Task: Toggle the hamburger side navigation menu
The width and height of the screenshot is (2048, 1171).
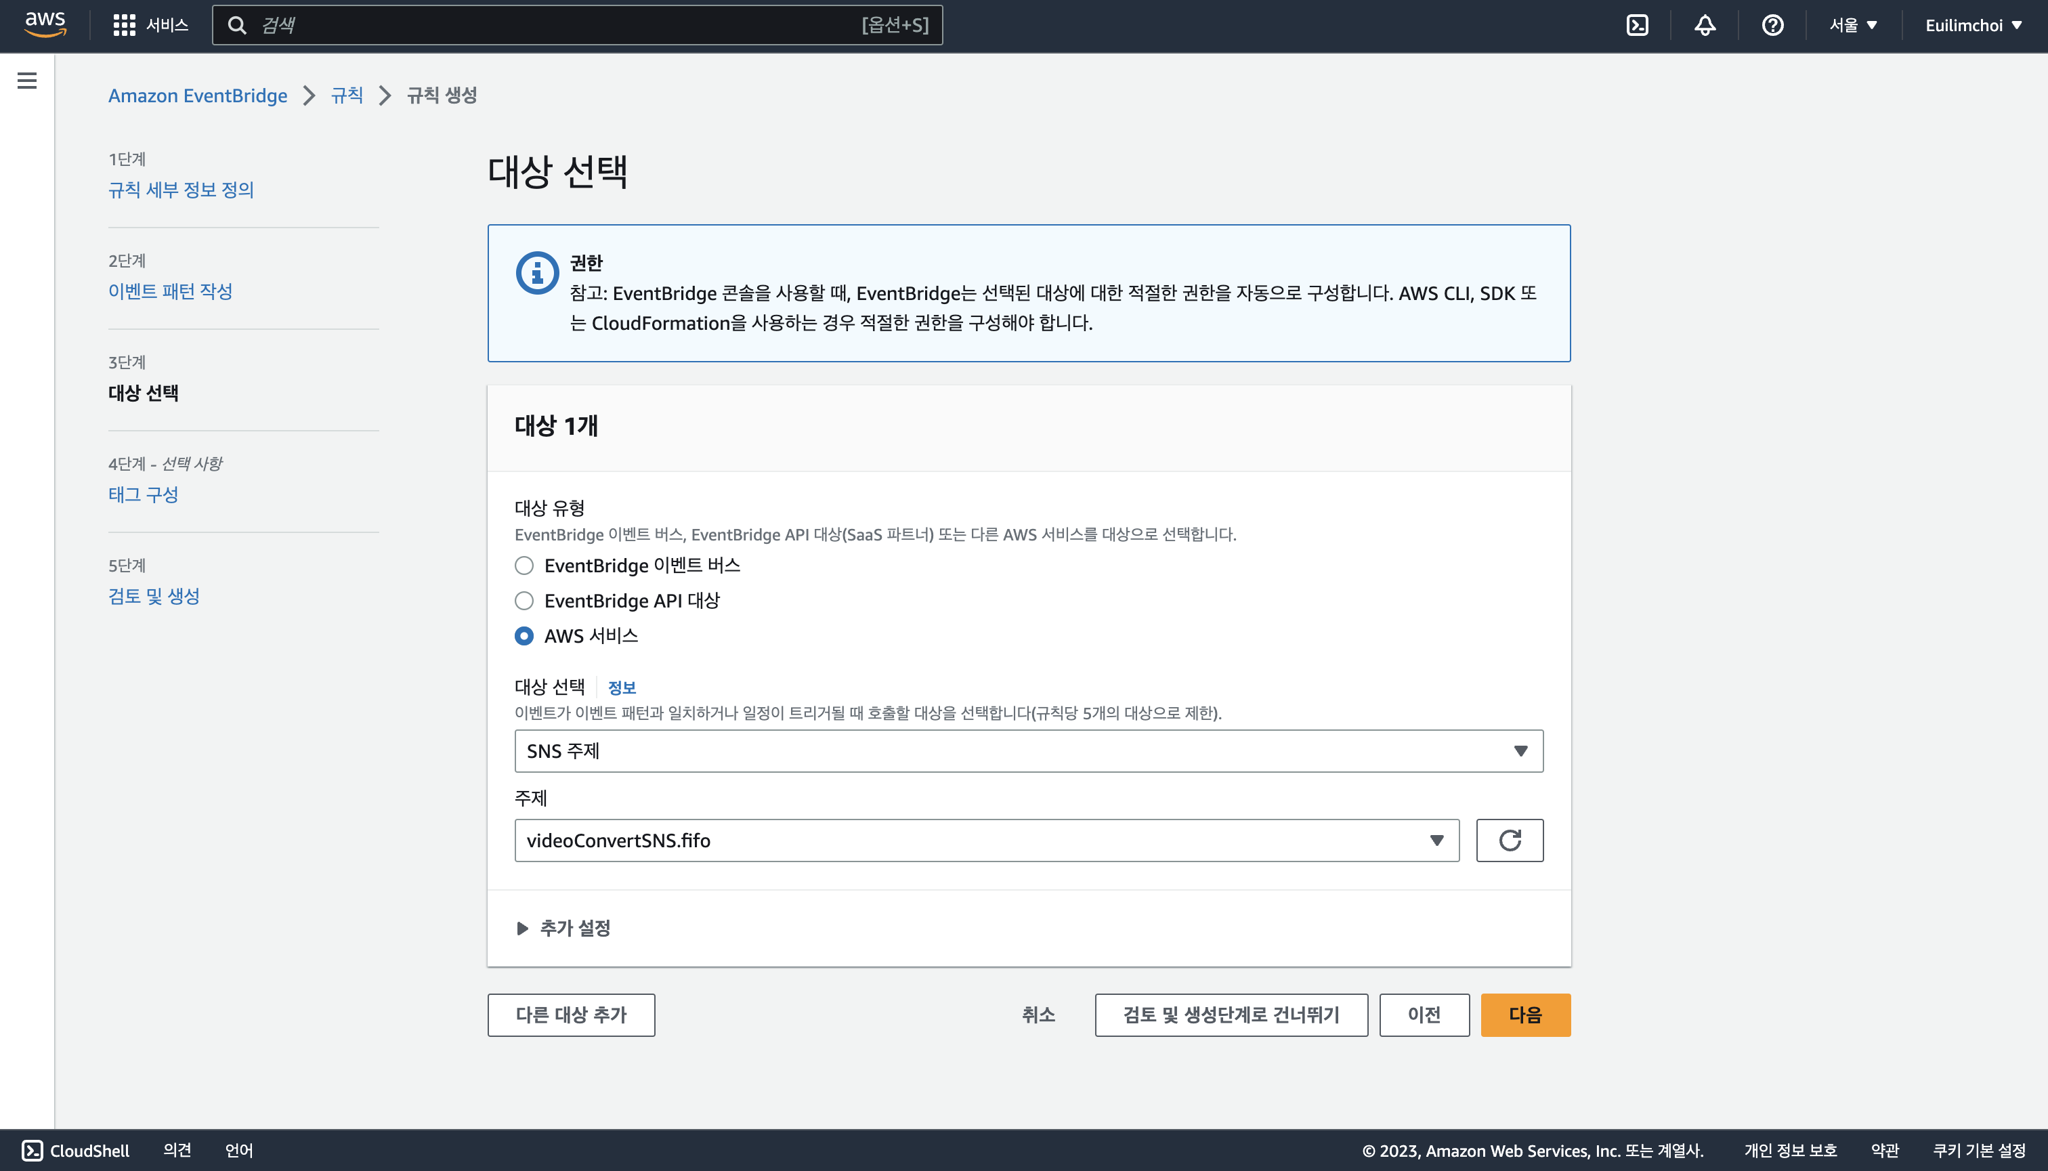Action: (x=27, y=81)
